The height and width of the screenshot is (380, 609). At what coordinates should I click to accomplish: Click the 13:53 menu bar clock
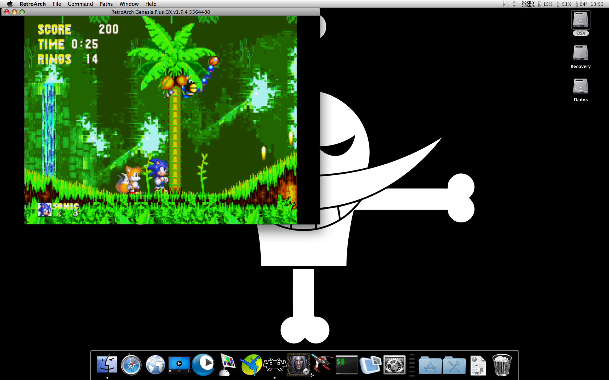pos(597,4)
